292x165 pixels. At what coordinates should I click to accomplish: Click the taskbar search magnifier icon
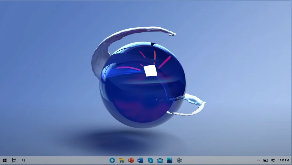(x=24, y=160)
